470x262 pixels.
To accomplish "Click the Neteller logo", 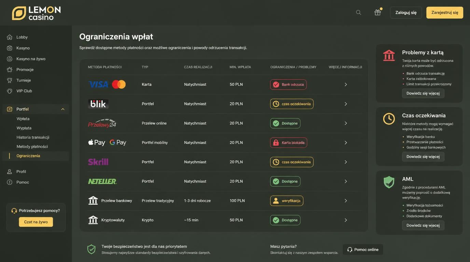I will [x=102, y=181].
